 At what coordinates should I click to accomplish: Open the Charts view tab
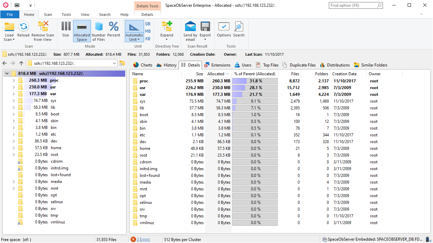click(142, 65)
